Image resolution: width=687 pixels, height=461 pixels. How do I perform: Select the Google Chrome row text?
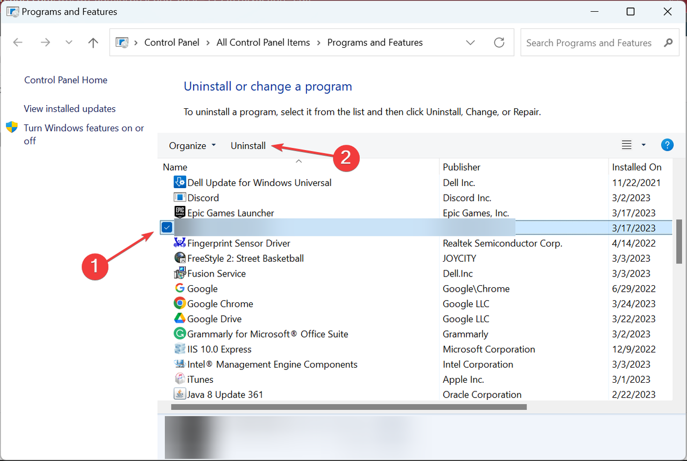click(x=220, y=303)
